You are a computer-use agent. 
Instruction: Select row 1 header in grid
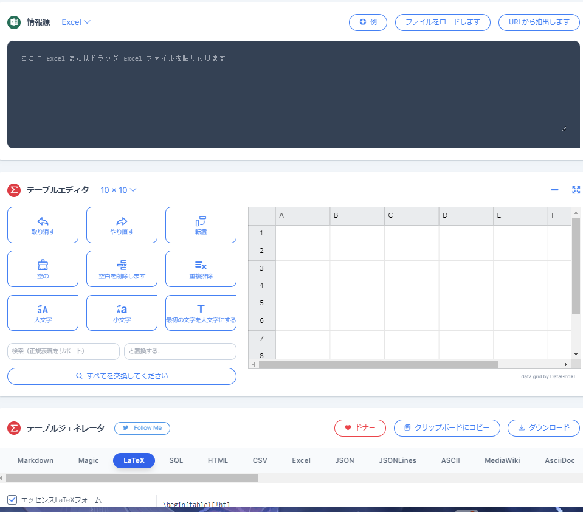262,234
